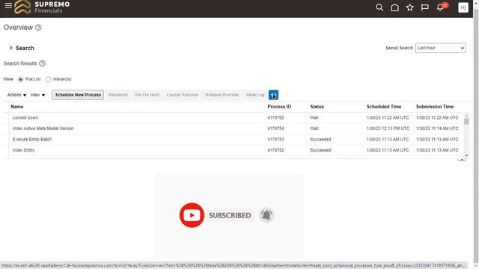Click the Cancel Process button
This screenshot has width=479, height=269.
click(x=182, y=95)
